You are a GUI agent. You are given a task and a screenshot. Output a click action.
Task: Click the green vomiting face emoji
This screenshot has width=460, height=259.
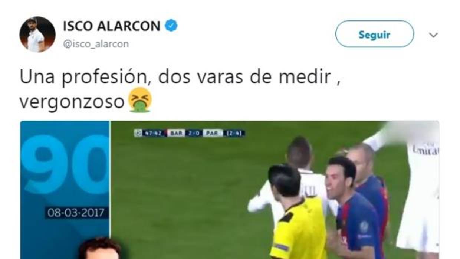point(140,101)
